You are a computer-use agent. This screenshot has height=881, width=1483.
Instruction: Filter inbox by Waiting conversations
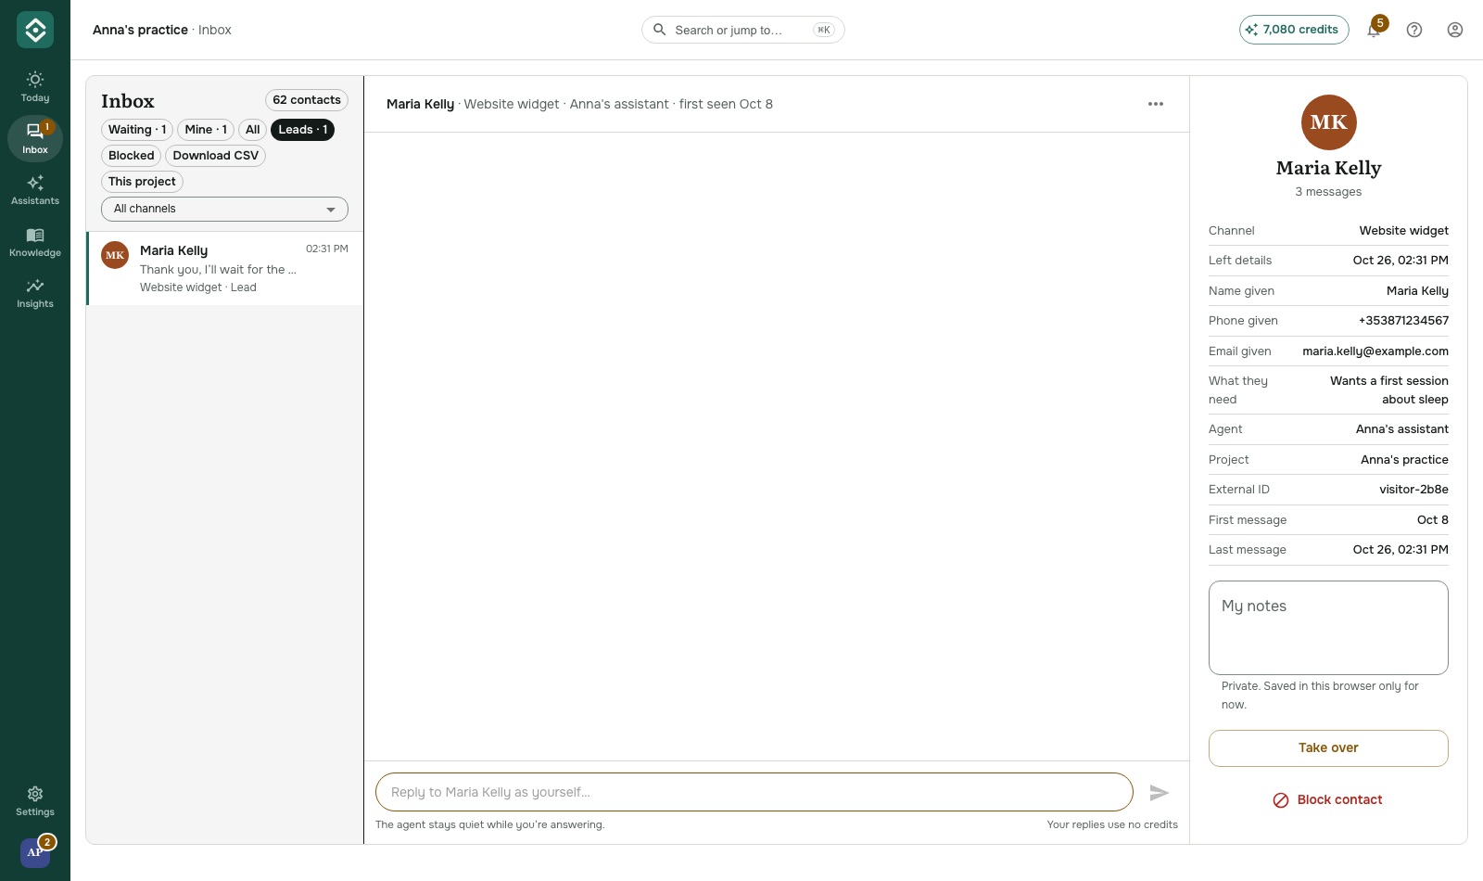click(137, 130)
